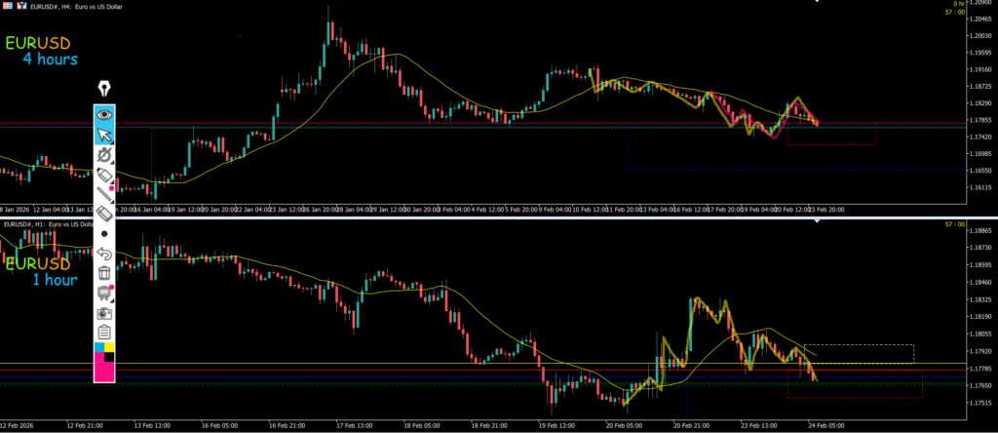The height and width of the screenshot is (433, 998).
Task: Clear drawings with the trash icon
Action: pyautogui.click(x=104, y=274)
